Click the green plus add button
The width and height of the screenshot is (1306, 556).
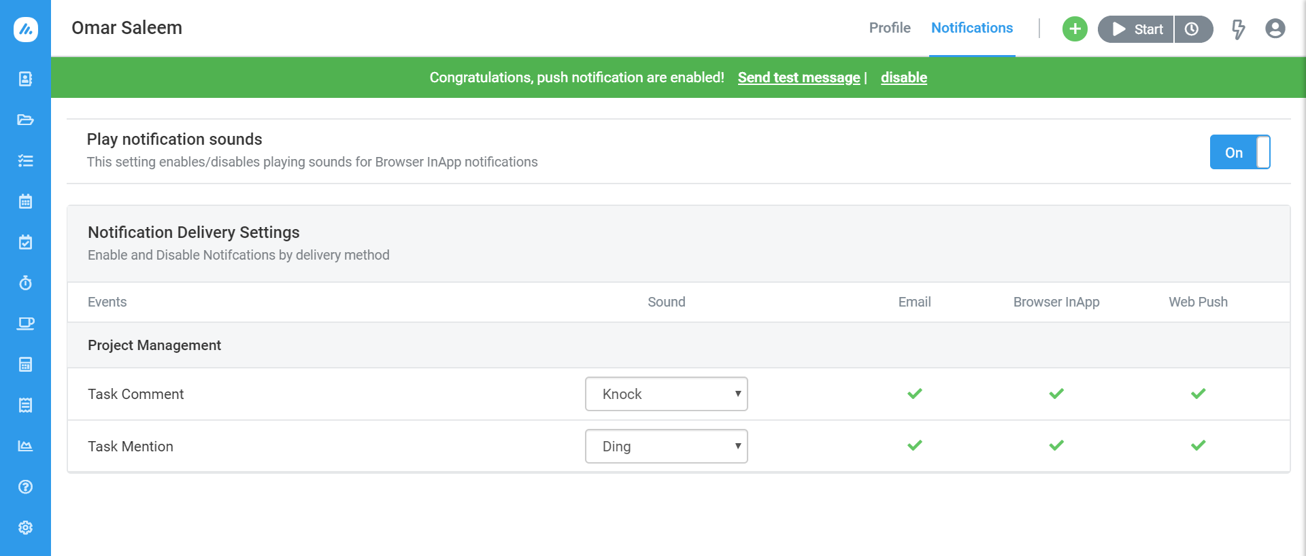[1075, 29]
